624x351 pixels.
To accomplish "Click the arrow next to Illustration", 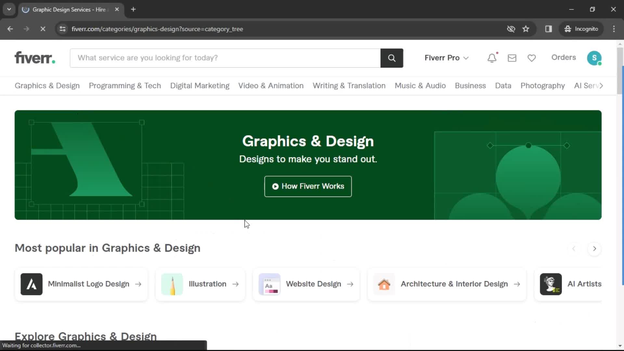I will [x=236, y=284].
